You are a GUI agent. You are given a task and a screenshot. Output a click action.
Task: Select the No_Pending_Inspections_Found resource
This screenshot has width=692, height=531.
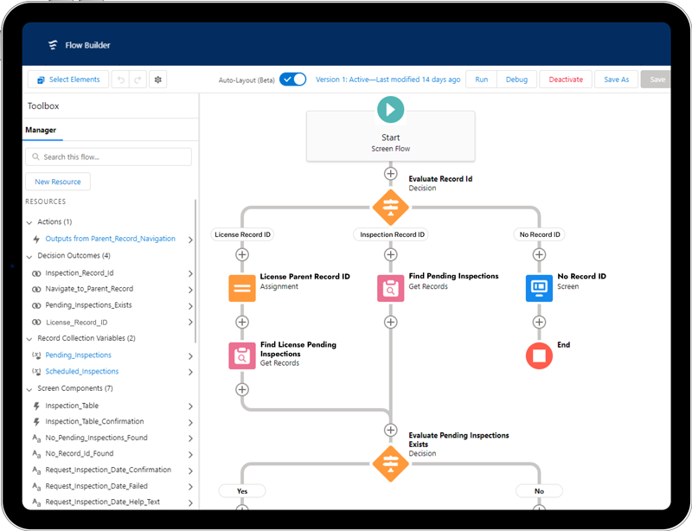click(96, 438)
